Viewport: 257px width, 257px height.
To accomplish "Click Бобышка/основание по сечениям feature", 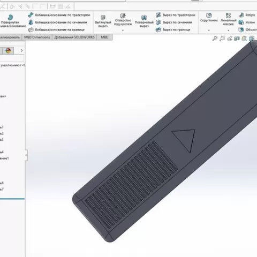I will click(57, 22).
